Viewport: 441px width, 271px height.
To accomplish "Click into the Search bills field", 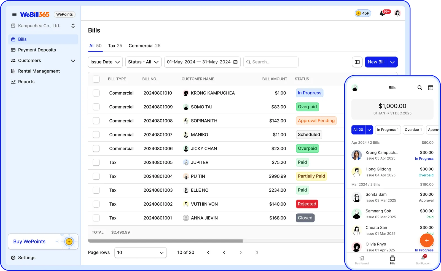I will pos(271,62).
